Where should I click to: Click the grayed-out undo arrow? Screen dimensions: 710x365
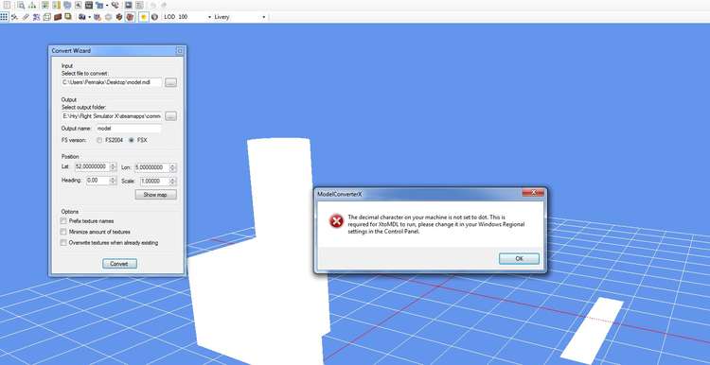[153, 6]
